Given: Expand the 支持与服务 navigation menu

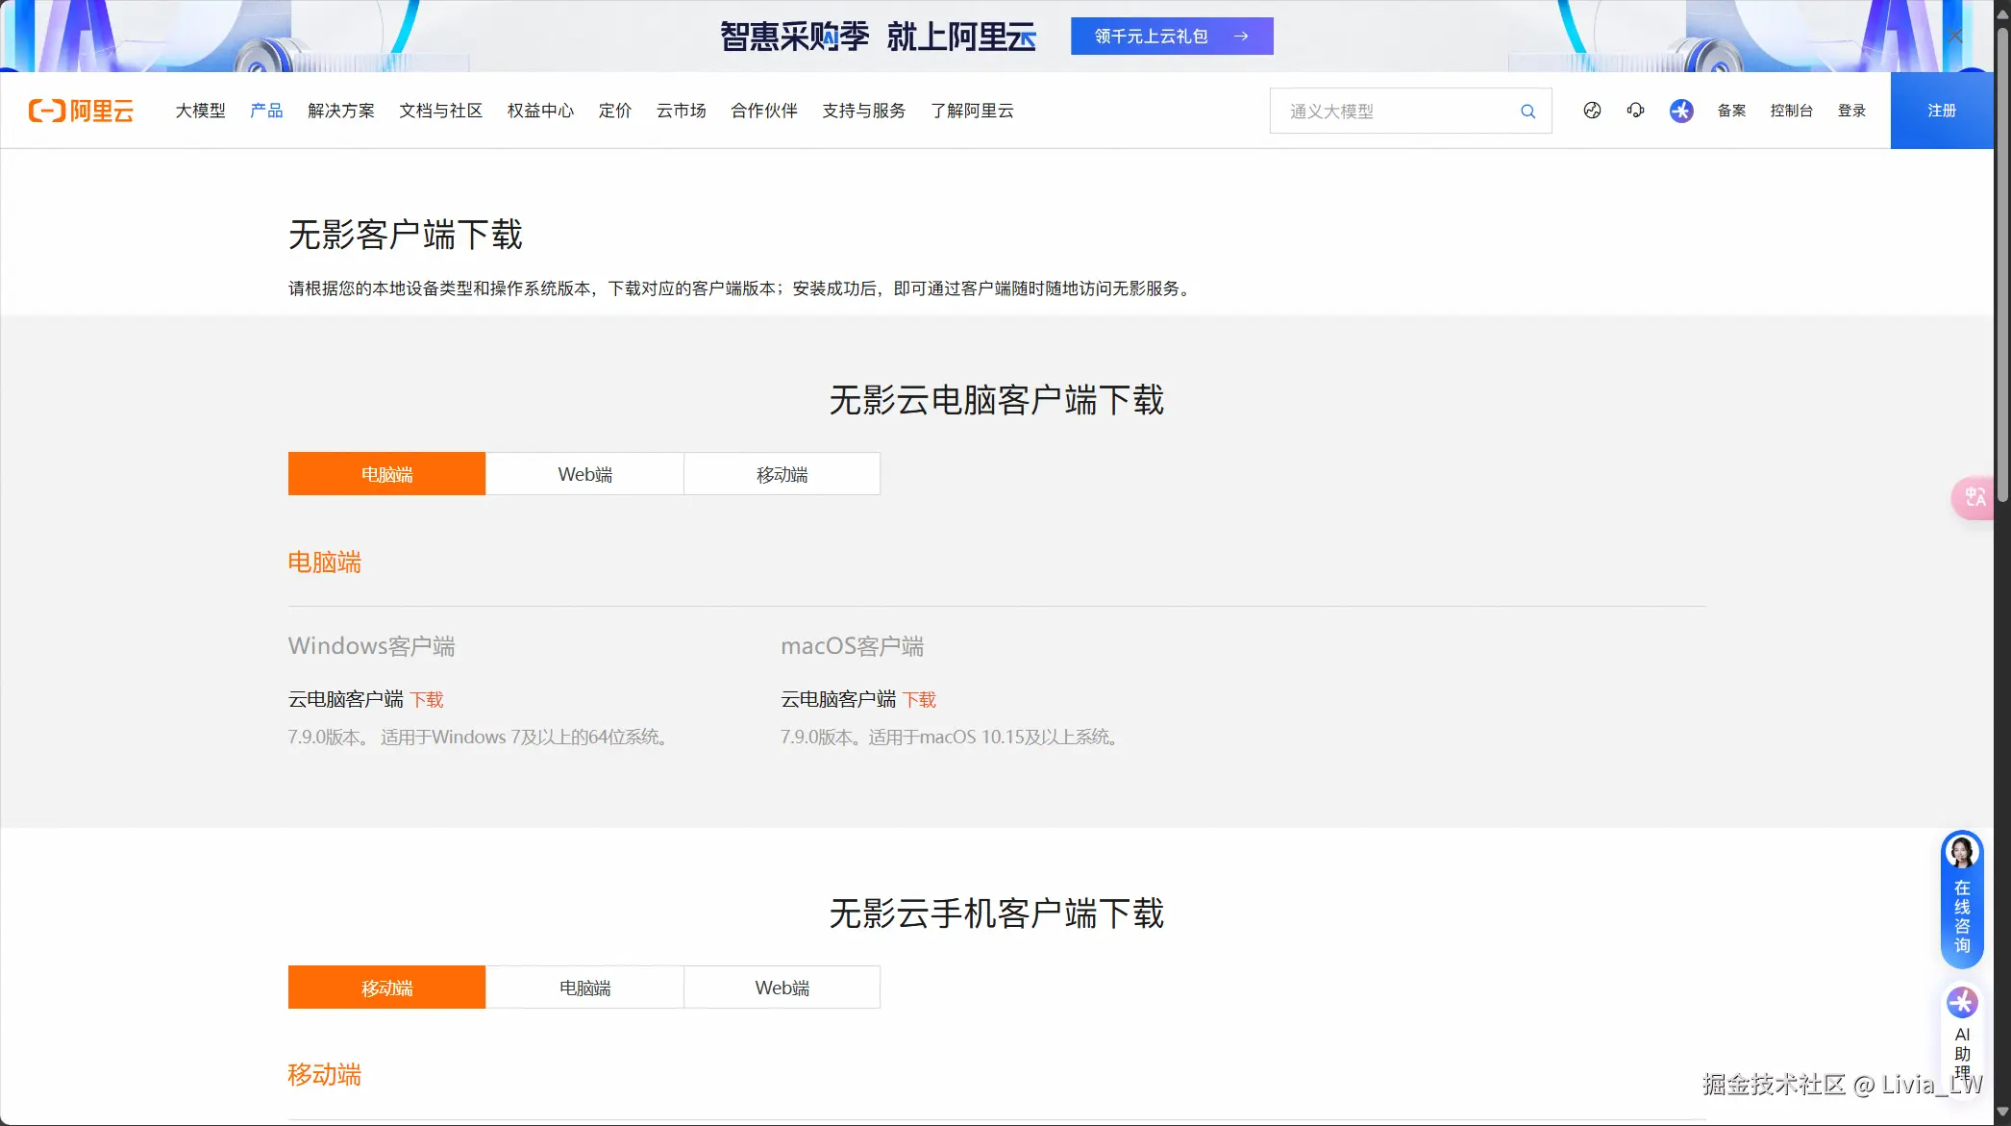Looking at the screenshot, I should tap(863, 111).
